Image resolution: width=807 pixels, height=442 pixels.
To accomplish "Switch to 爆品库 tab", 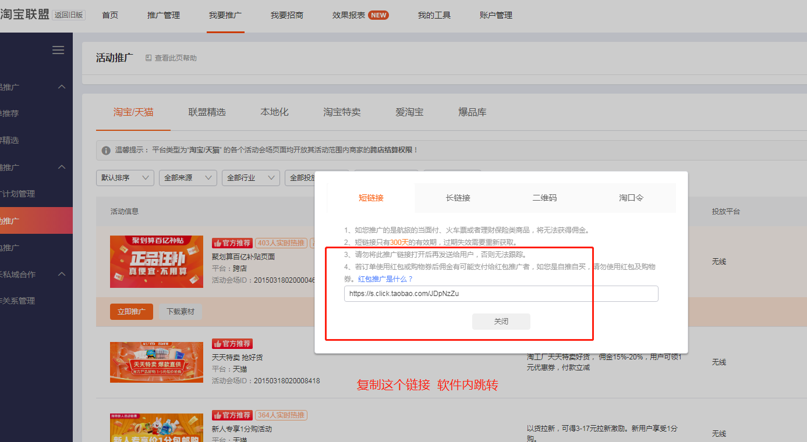I will pyautogui.click(x=472, y=112).
